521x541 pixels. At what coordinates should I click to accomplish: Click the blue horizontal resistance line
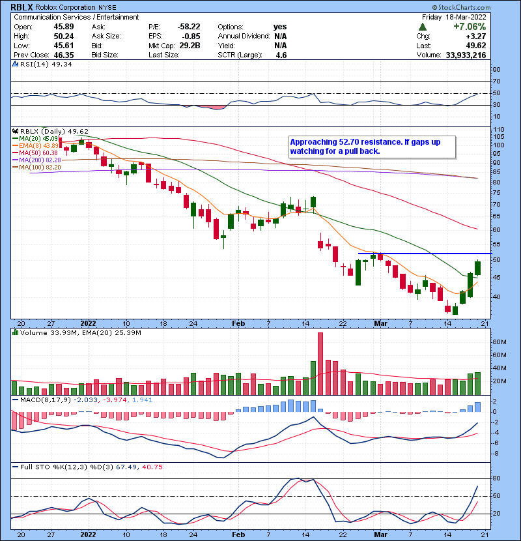click(x=423, y=253)
